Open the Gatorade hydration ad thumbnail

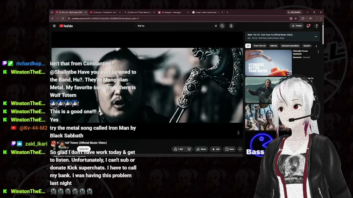click(268, 63)
